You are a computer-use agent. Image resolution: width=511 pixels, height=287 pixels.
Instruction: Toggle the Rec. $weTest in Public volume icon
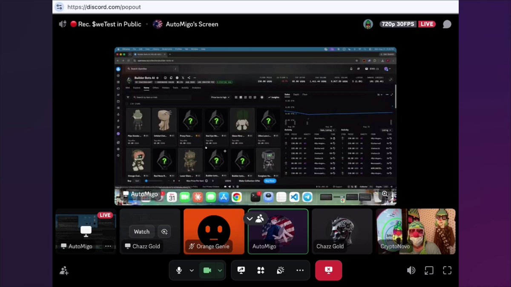coord(63,24)
